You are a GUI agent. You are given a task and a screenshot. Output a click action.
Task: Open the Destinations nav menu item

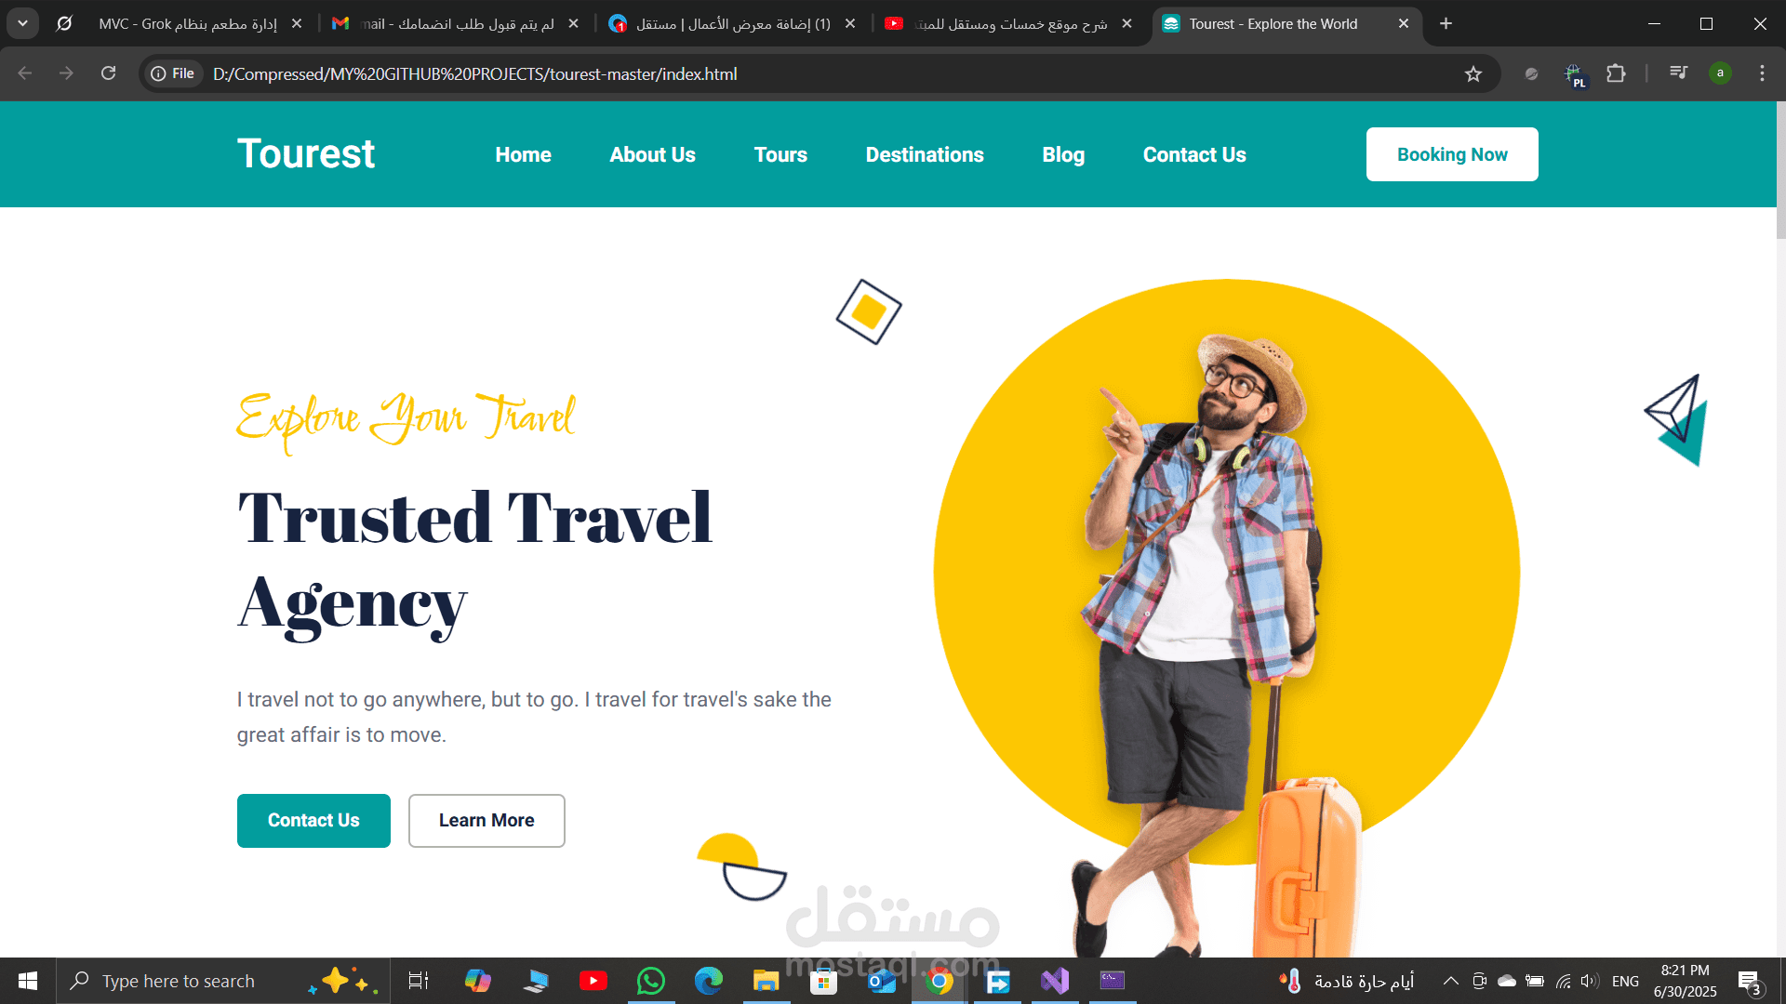(x=924, y=155)
